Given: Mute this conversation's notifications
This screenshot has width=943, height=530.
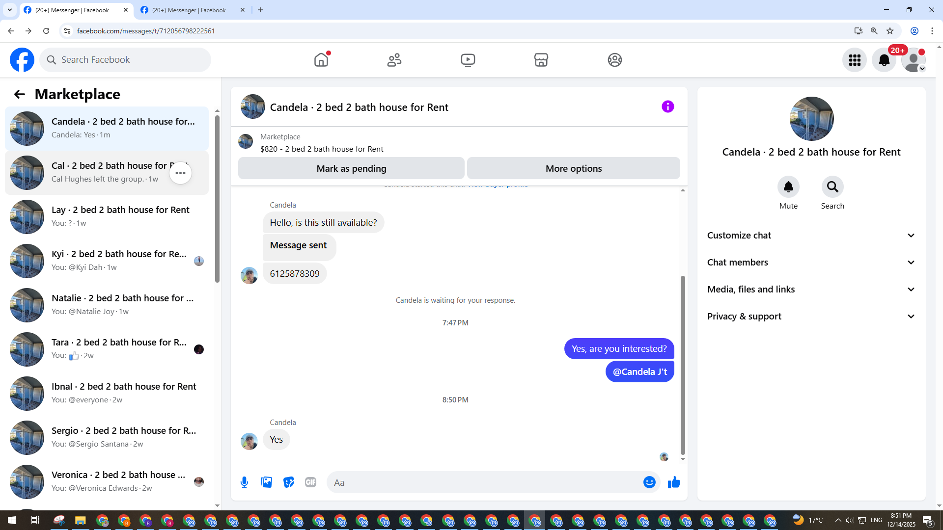Looking at the screenshot, I should click(788, 187).
